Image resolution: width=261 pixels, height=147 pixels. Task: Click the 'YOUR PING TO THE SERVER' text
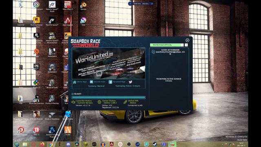click(x=168, y=79)
